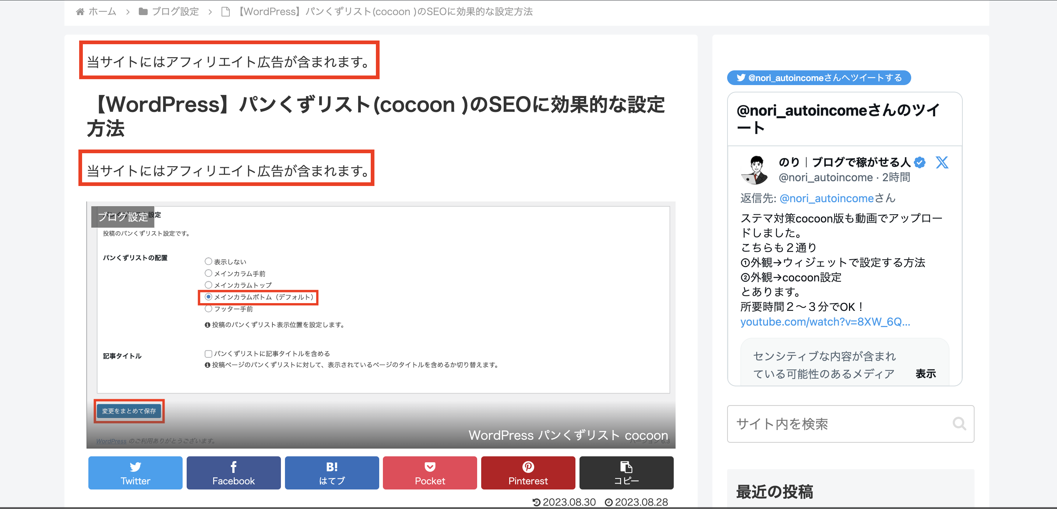
Task: Click the WordPress footer link in the image
Action: (x=111, y=441)
